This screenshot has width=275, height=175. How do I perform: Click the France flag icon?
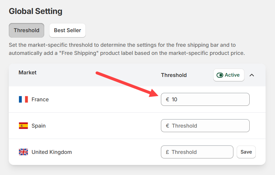click(23, 99)
